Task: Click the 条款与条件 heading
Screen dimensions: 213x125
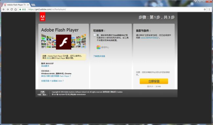Action: pyautogui.click(x=143, y=31)
